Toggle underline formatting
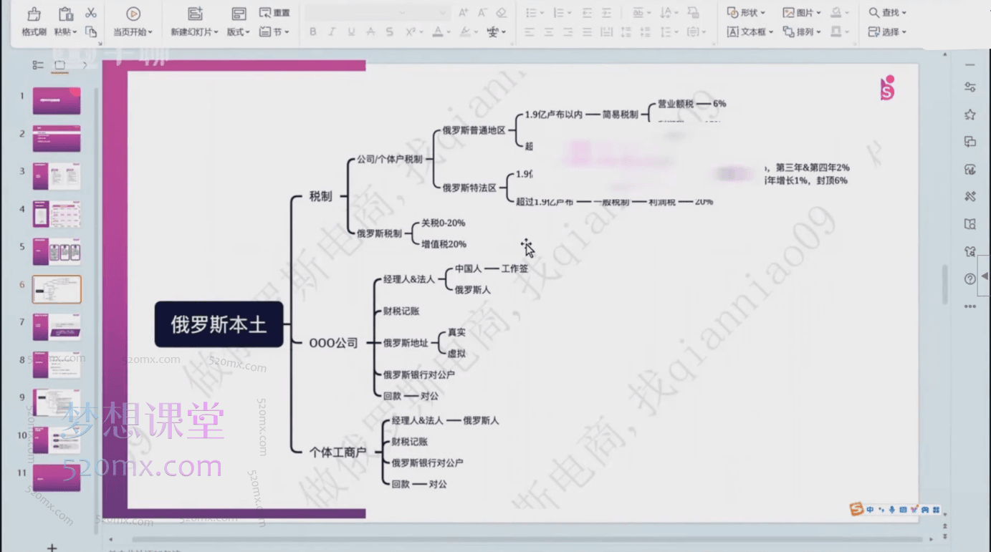 [351, 32]
